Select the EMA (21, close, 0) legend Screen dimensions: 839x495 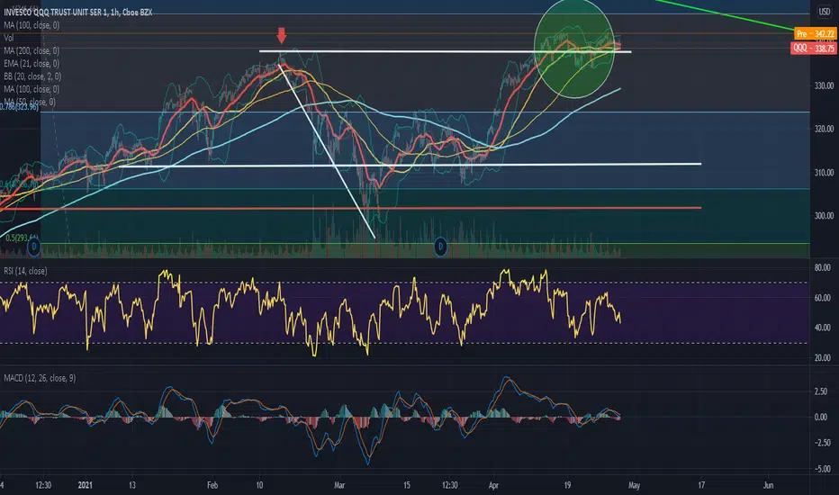tap(32, 64)
